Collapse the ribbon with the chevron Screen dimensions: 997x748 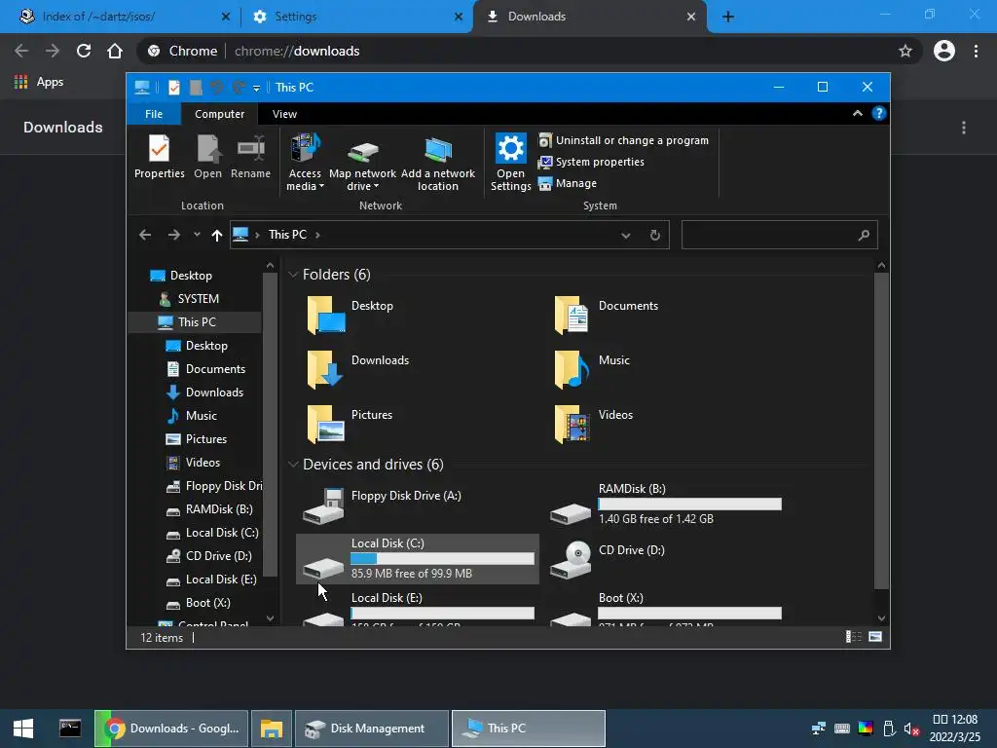pyautogui.click(x=858, y=113)
